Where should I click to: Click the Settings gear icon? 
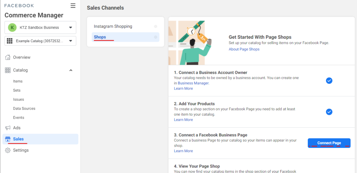click(8, 150)
